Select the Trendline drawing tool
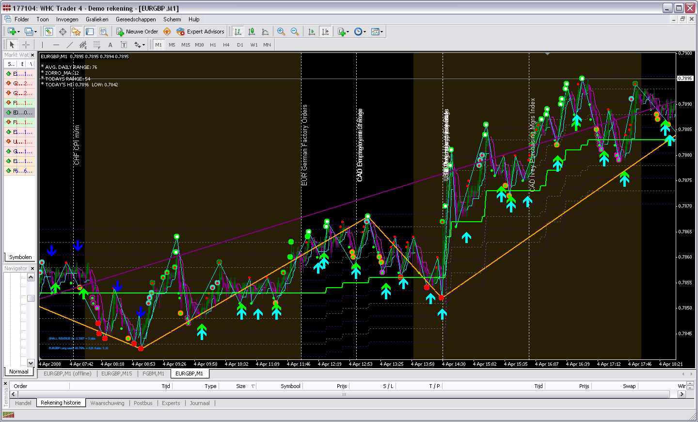 click(70, 45)
